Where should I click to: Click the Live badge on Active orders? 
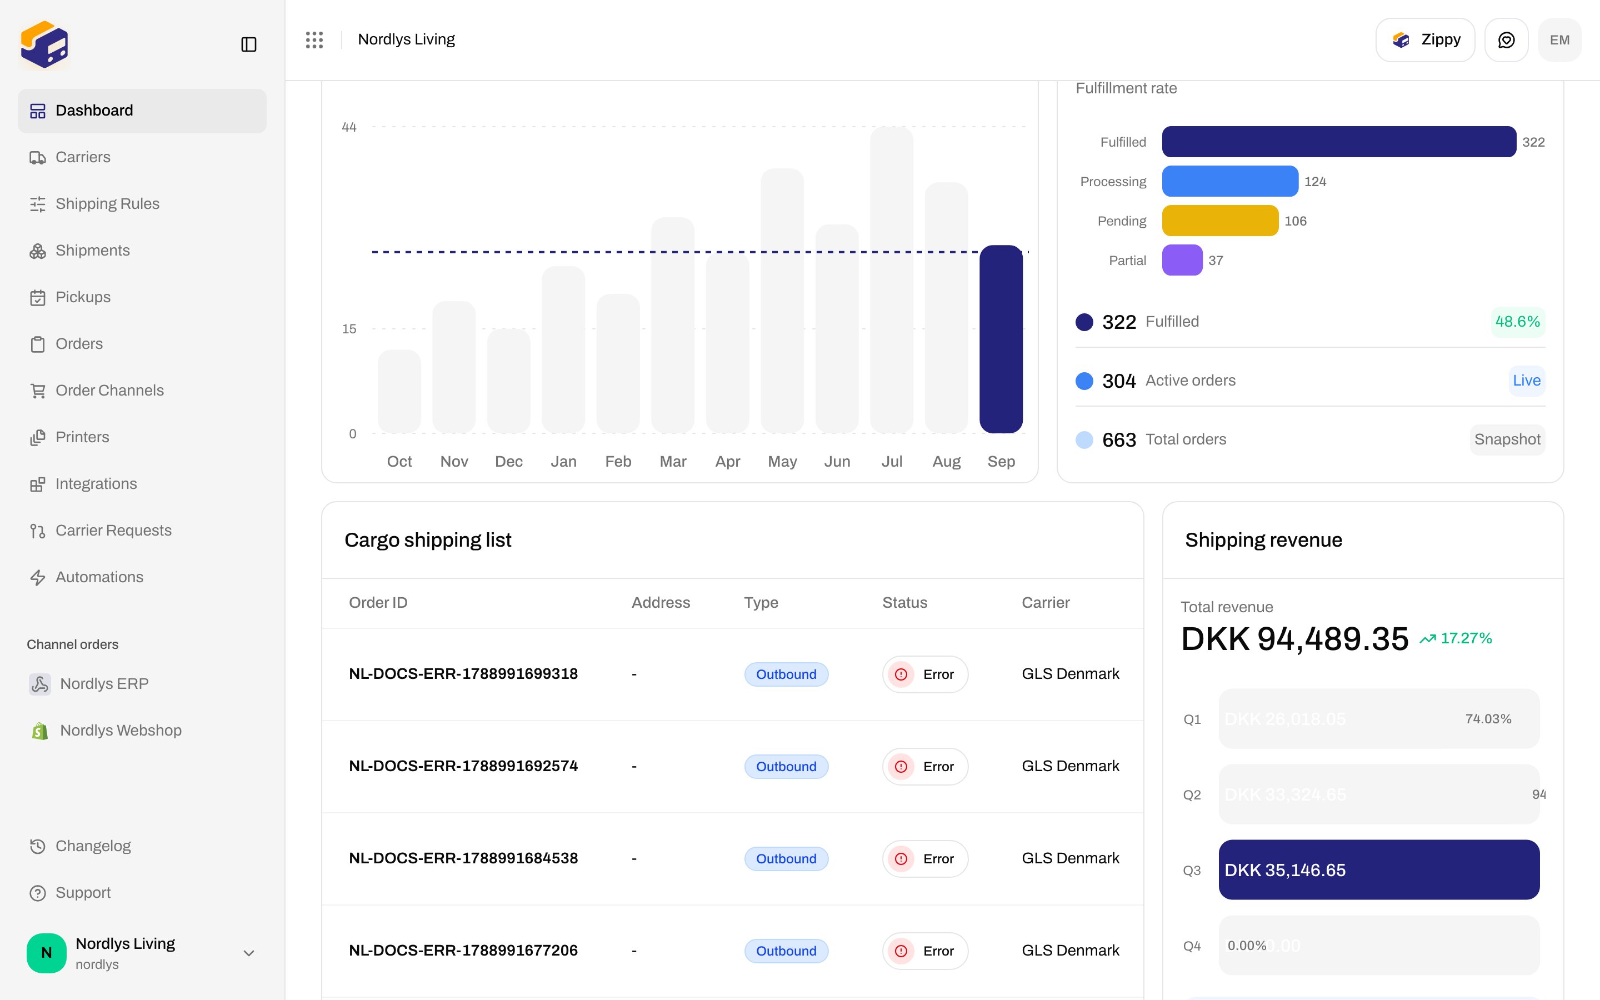1527,381
